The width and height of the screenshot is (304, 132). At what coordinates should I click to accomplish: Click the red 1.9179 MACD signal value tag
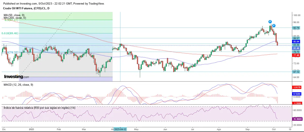(297, 87)
